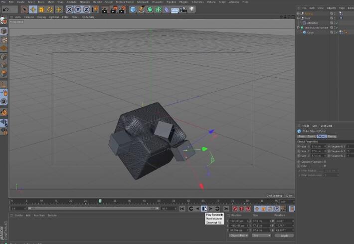Click the Light bulb object icon
The width and height of the screenshot is (354, 244).
[191, 9]
